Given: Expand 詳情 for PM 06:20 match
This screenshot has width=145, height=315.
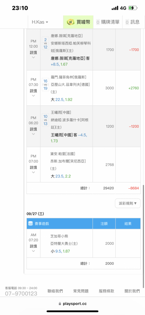Looking at the screenshot, I should point(34,129).
